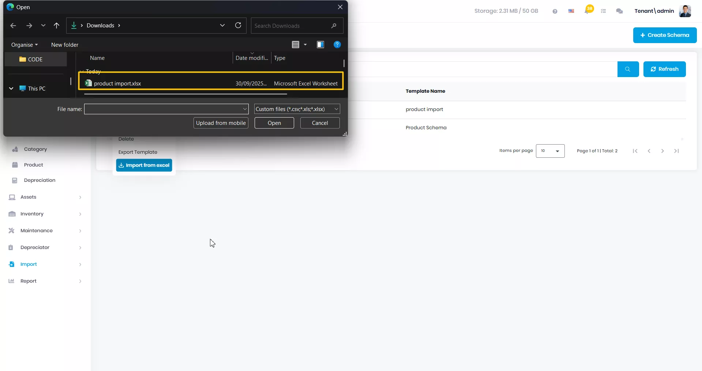
Task: Expand File name history dropdown
Action: point(245,109)
